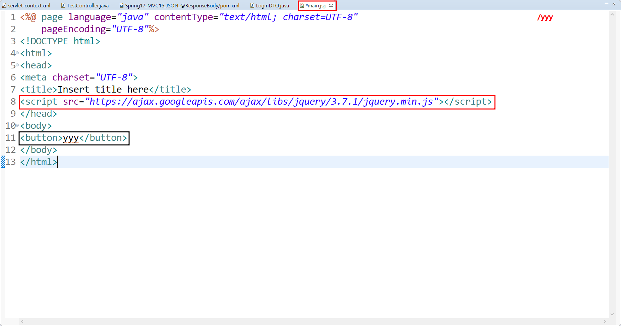Click line number 1 in the ruler
Image resolution: width=621 pixels, height=326 pixels.
[13, 17]
